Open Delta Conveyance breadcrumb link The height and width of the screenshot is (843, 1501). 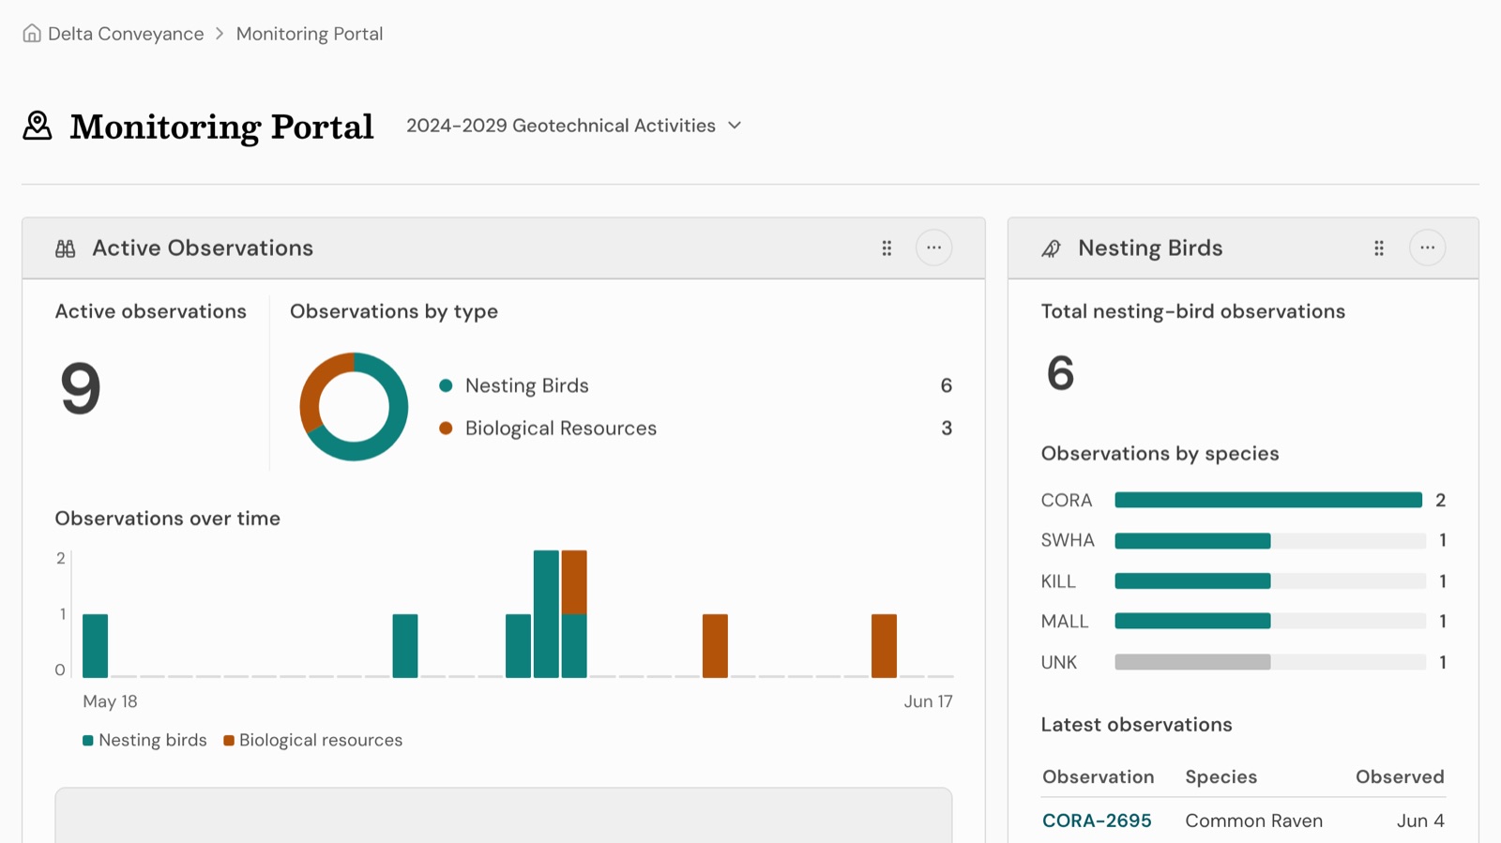click(x=126, y=34)
